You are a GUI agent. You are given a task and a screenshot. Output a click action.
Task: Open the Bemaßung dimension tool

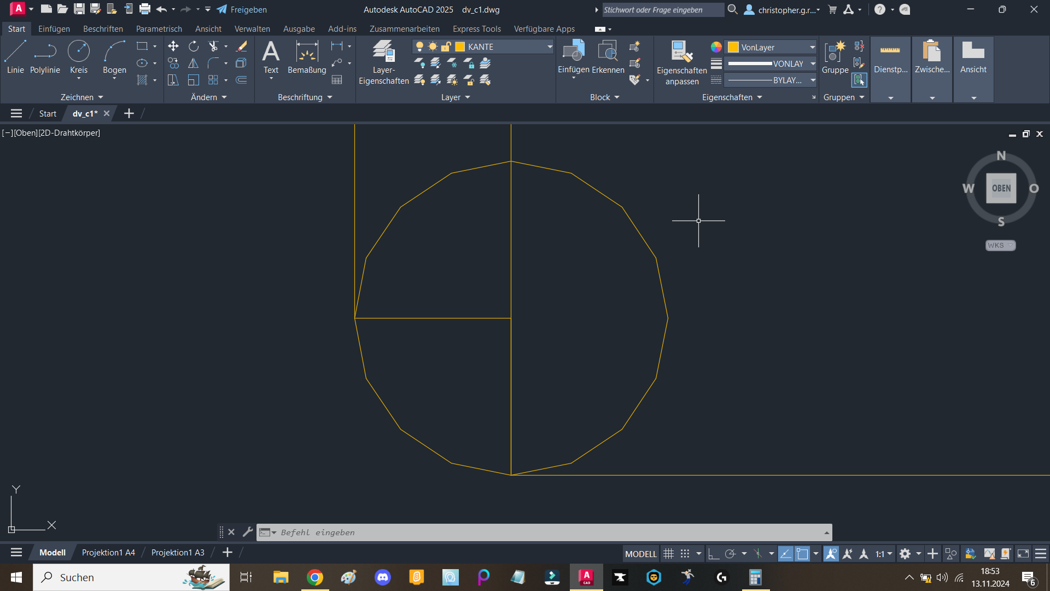point(307,57)
